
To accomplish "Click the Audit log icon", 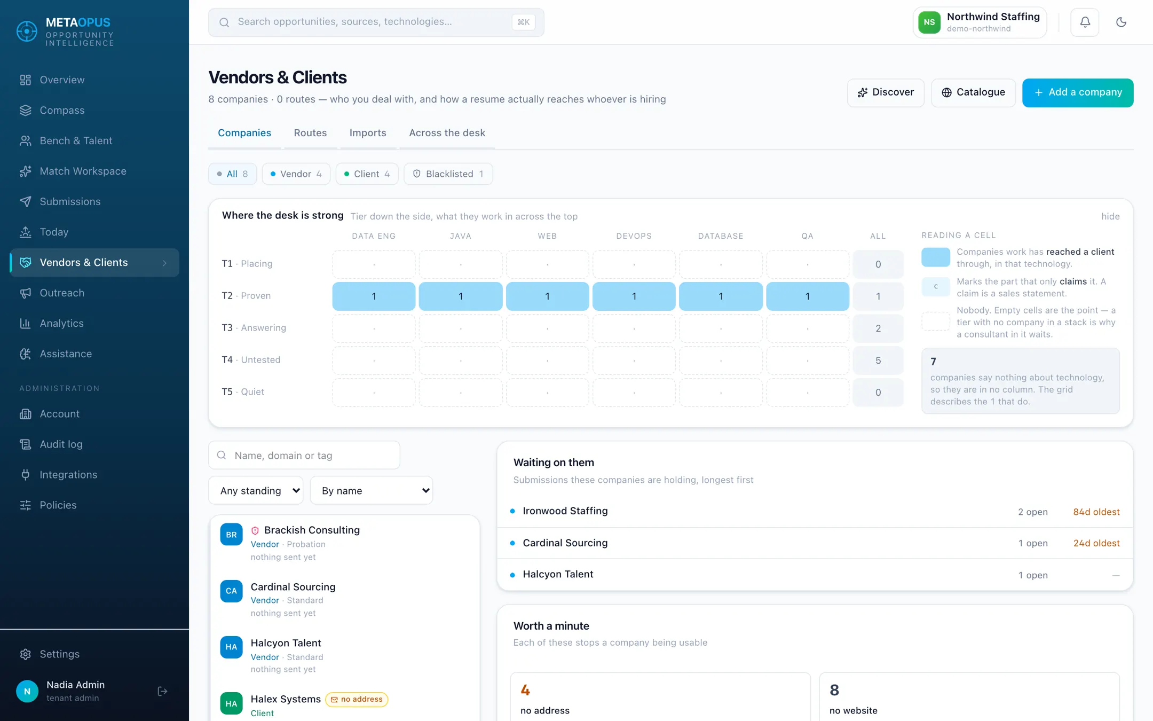I will [26, 444].
